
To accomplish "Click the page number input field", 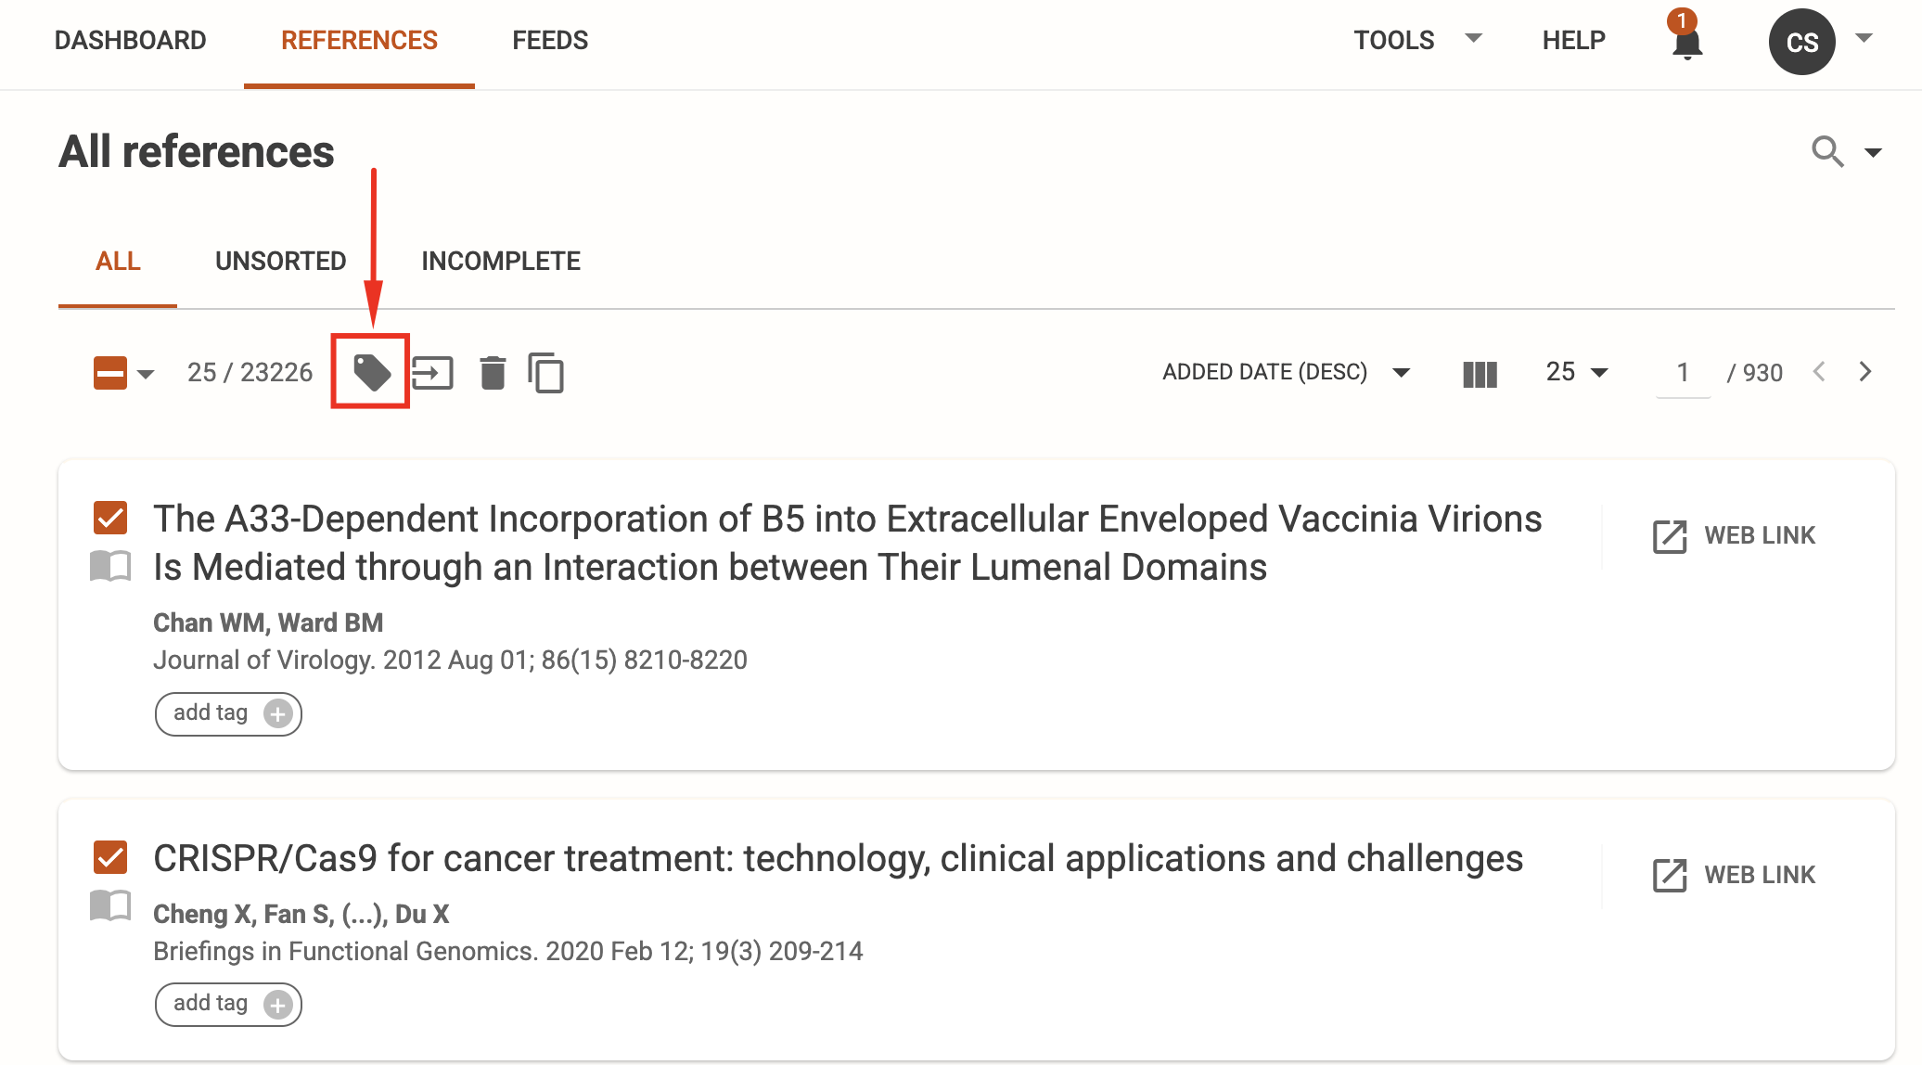I will pos(1683,373).
